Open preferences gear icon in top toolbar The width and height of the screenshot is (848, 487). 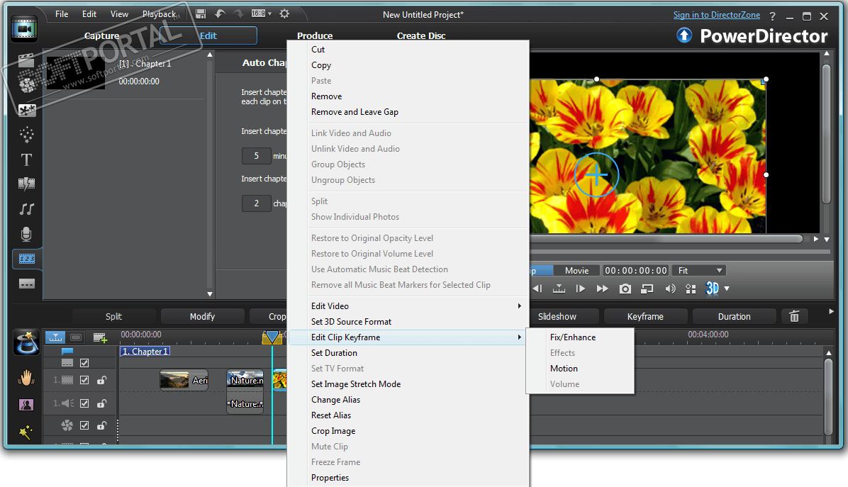(284, 14)
